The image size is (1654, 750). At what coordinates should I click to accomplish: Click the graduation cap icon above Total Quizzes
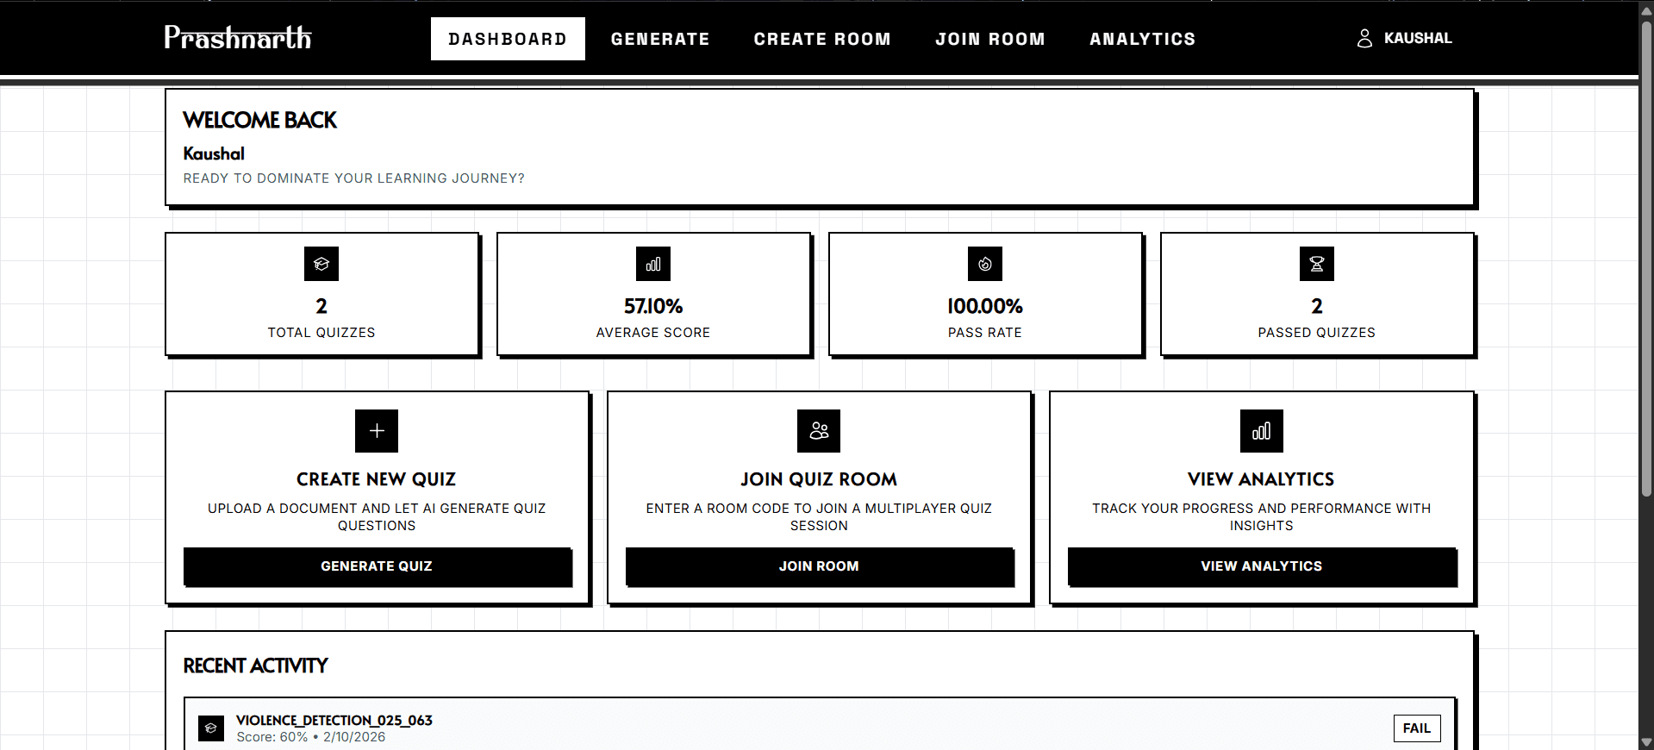pos(321,264)
